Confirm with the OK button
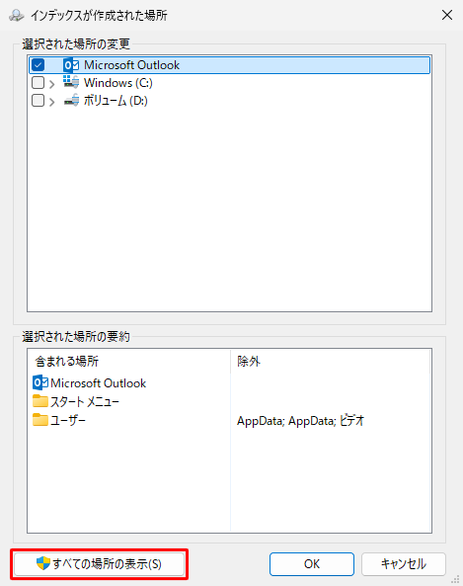This screenshot has height=586, width=463. (x=312, y=564)
